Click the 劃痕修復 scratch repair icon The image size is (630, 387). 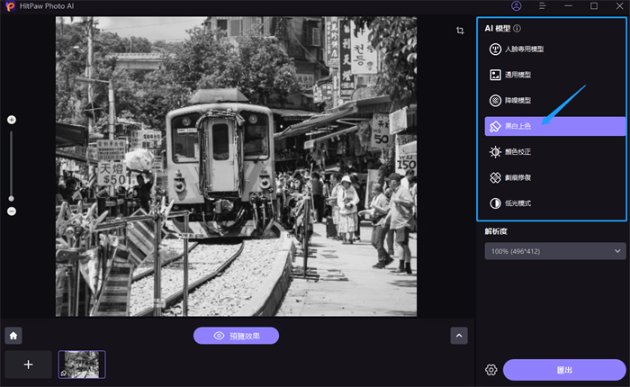coord(495,178)
